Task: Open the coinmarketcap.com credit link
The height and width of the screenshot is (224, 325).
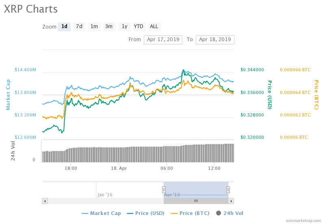Action: point(303,220)
